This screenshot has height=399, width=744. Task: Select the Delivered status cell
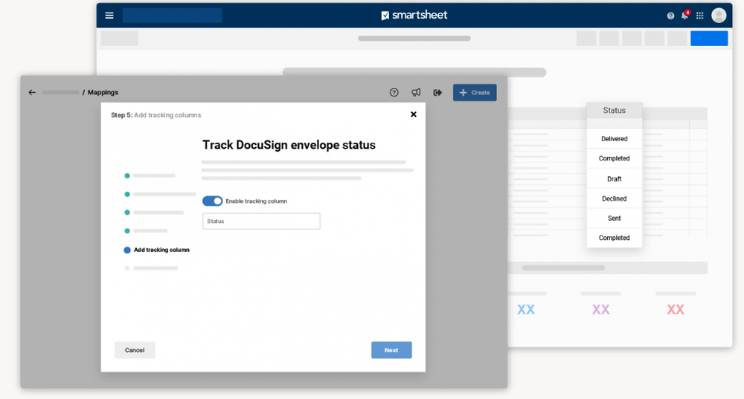[614, 139]
